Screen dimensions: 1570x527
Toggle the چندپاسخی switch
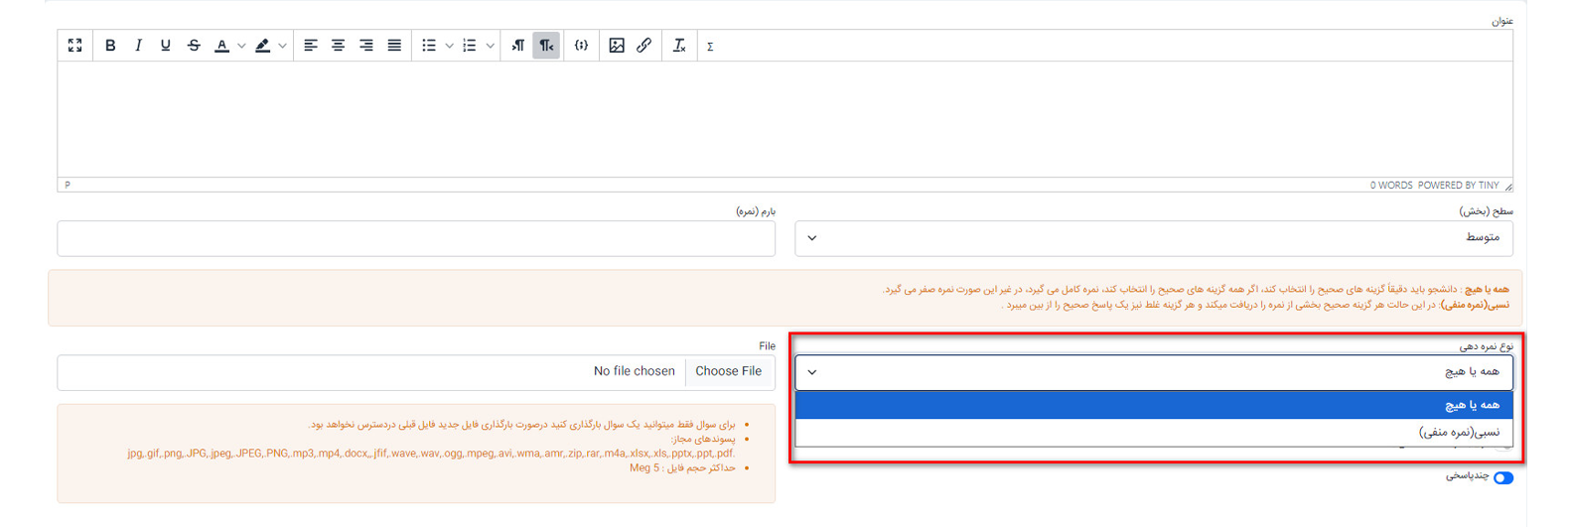(x=1503, y=477)
